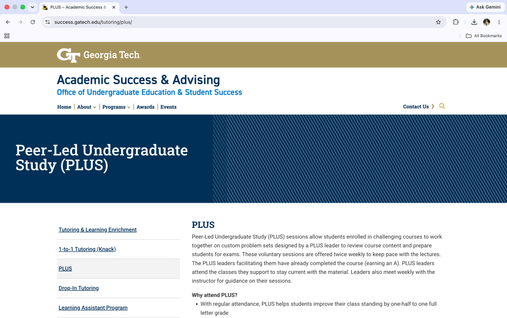Open the Office of Undergraduate Education link

point(149,92)
